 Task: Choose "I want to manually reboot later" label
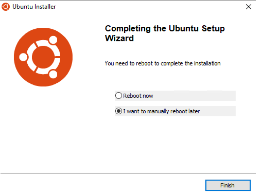click(161, 111)
